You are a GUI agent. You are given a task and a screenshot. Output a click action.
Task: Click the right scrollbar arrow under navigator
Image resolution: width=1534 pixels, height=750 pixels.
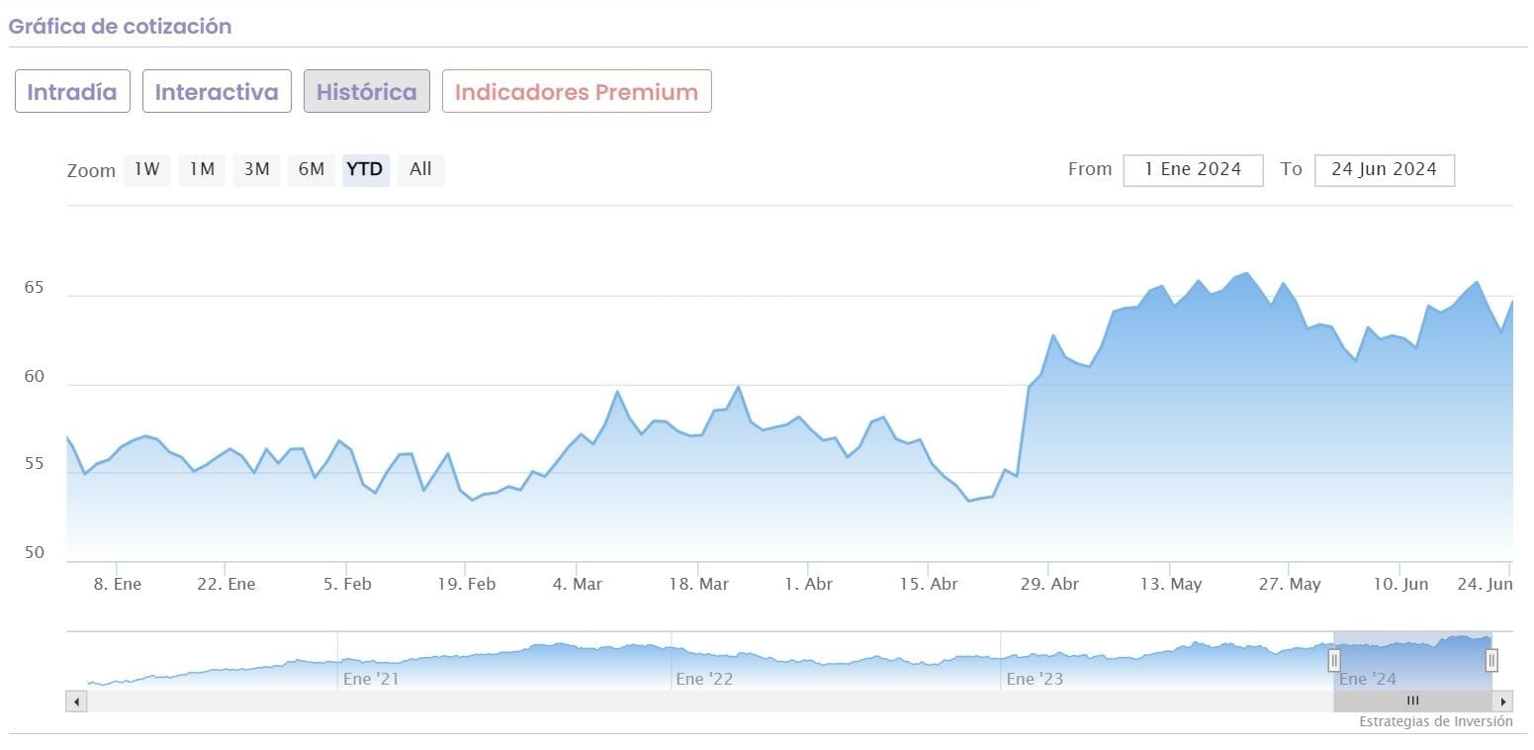[1503, 702]
